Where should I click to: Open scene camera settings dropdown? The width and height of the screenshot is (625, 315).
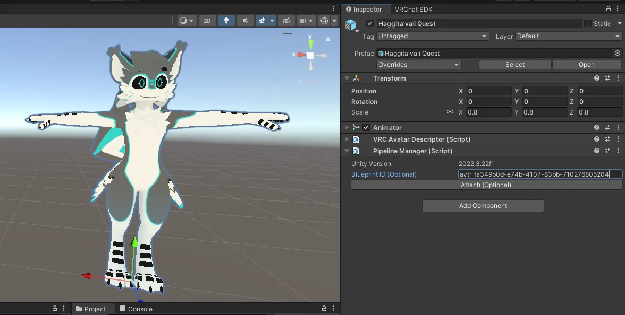click(x=307, y=21)
